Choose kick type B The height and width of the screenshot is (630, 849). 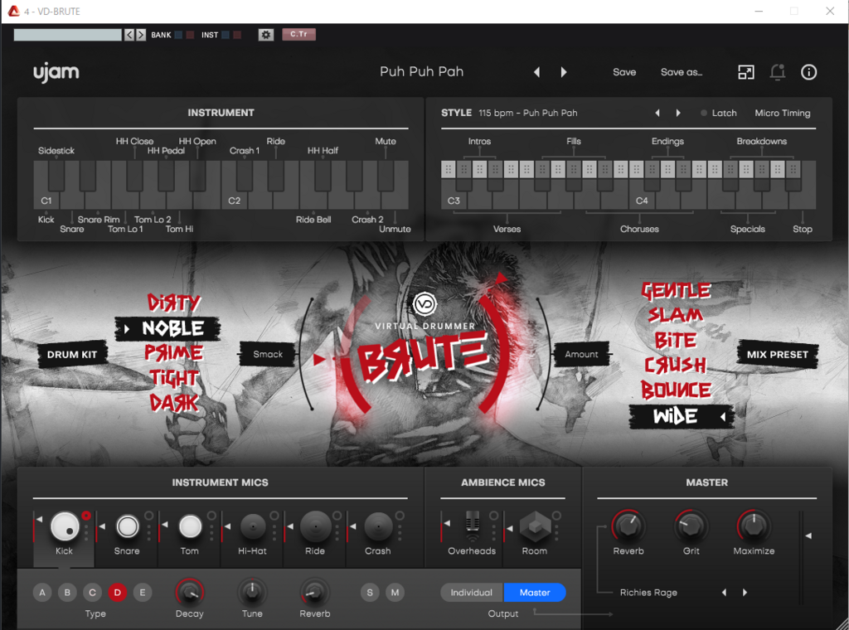click(x=67, y=593)
